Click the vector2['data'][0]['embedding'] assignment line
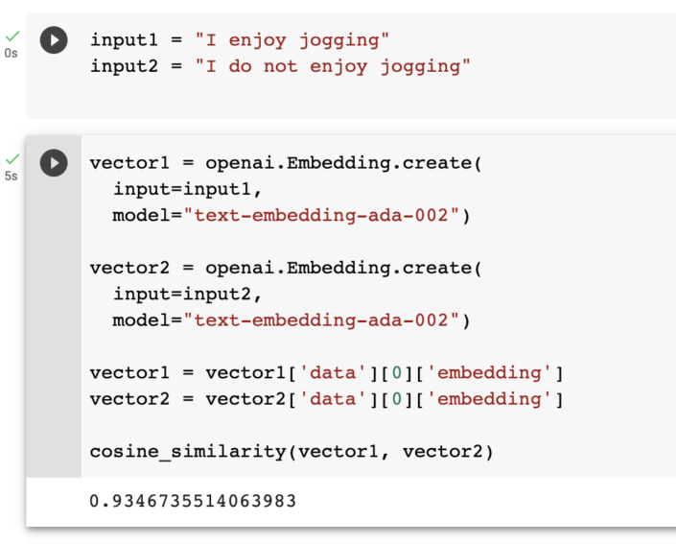 pos(326,398)
